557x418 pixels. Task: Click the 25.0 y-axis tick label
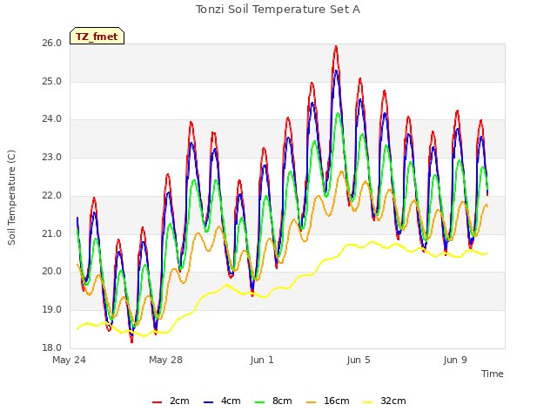[x=52, y=81]
